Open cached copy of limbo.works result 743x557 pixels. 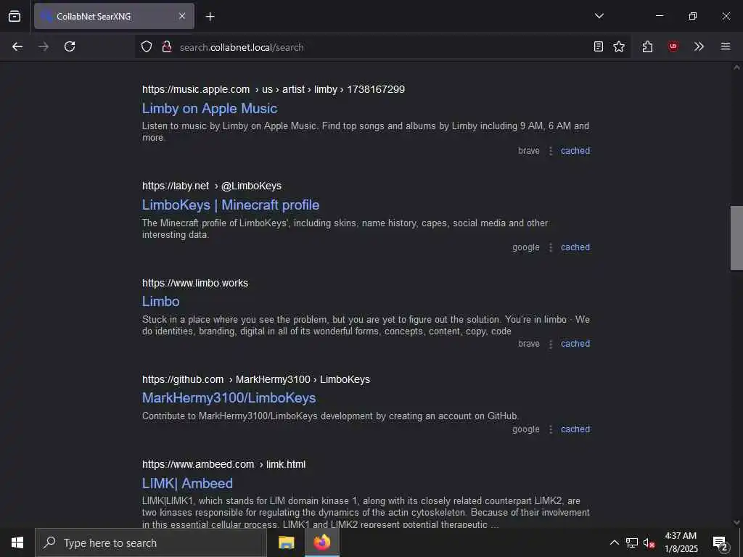(575, 344)
